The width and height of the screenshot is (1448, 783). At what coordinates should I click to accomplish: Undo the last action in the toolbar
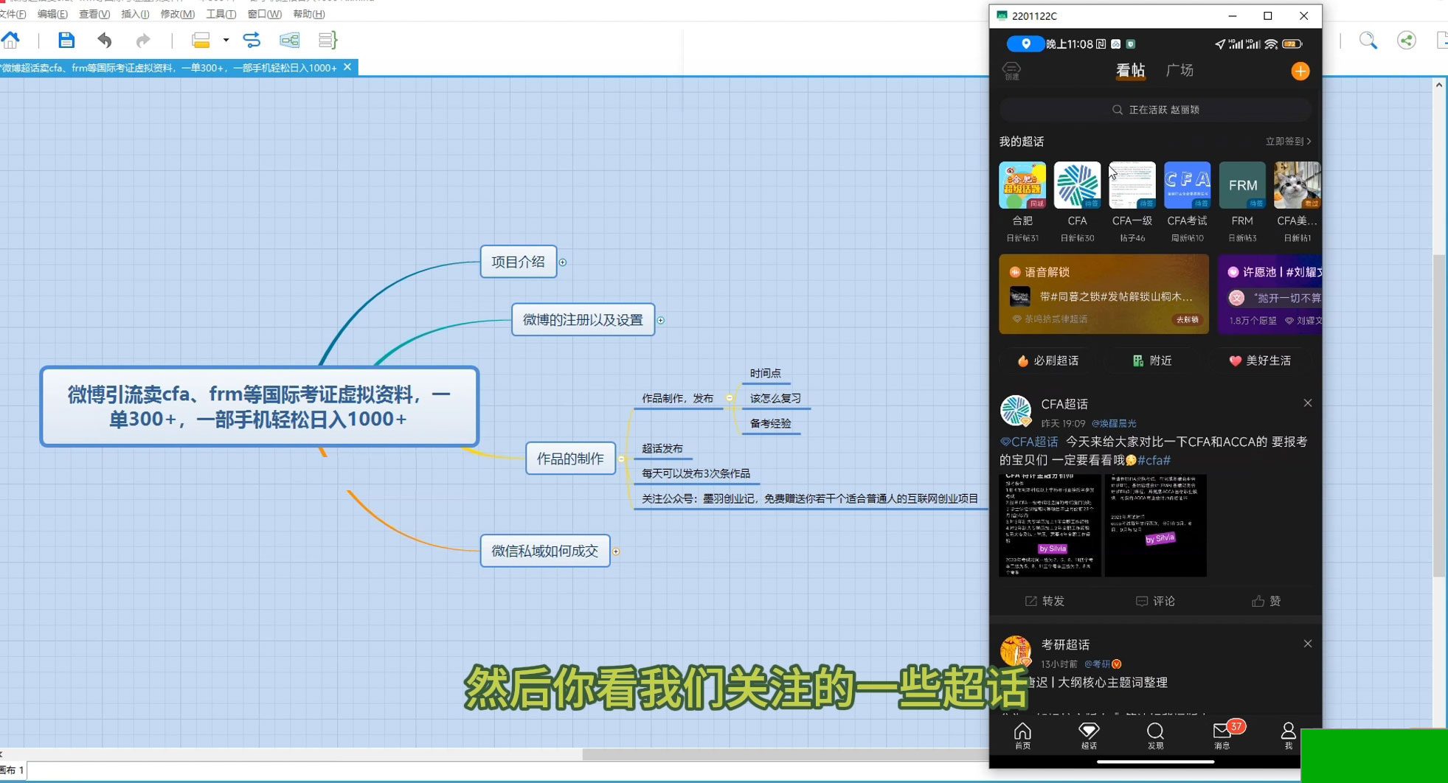pyautogui.click(x=105, y=40)
